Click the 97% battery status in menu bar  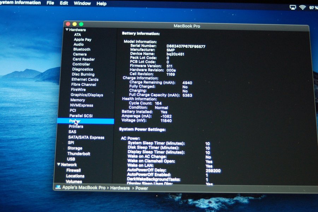click(x=313, y=8)
